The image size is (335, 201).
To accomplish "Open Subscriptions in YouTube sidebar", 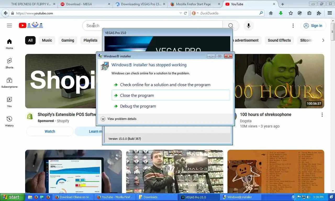I will click(9, 83).
